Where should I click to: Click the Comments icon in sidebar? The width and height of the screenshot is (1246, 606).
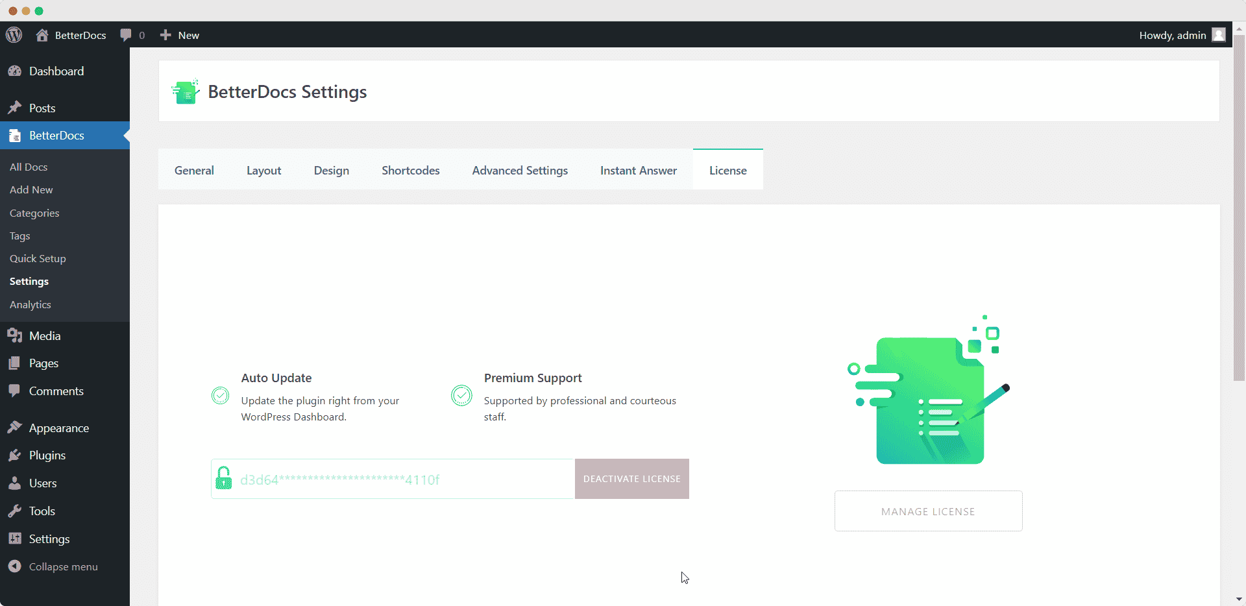(15, 391)
